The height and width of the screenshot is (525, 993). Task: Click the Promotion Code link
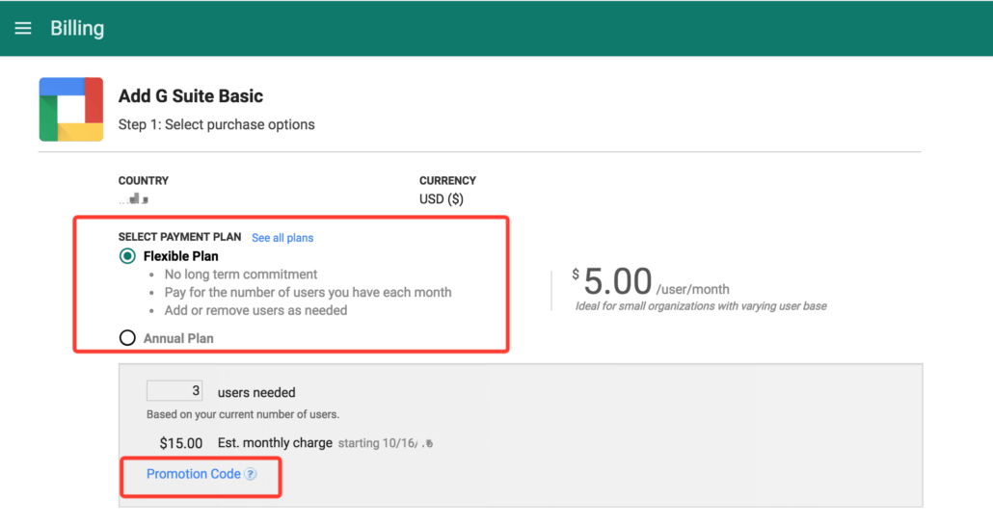193,474
